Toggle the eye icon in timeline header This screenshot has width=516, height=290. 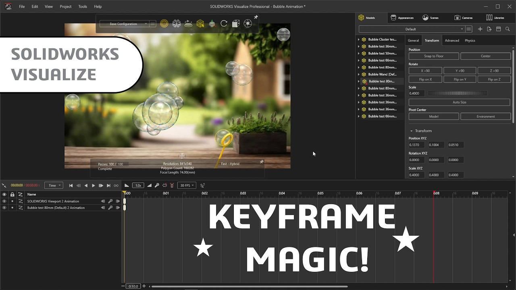pos(4,194)
